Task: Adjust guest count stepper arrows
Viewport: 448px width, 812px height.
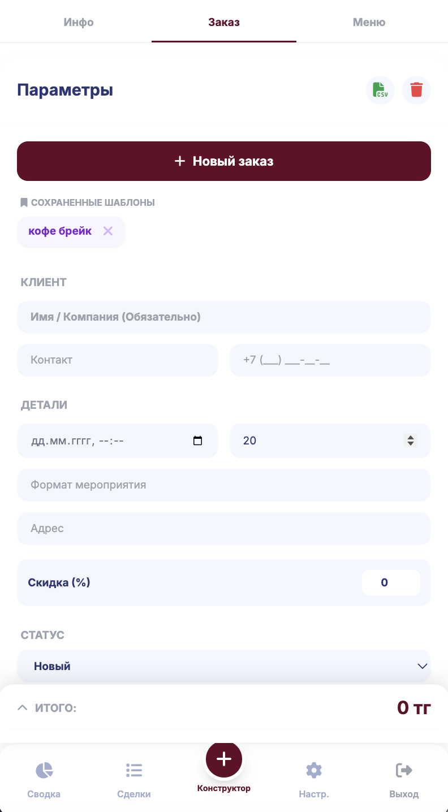Action: [x=411, y=440]
